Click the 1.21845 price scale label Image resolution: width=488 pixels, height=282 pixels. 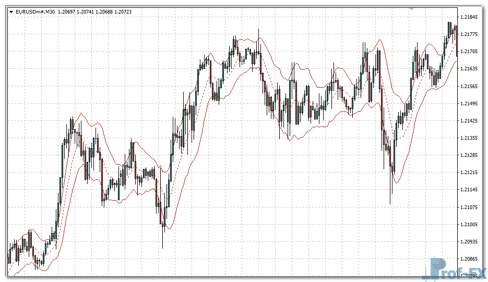pos(471,17)
